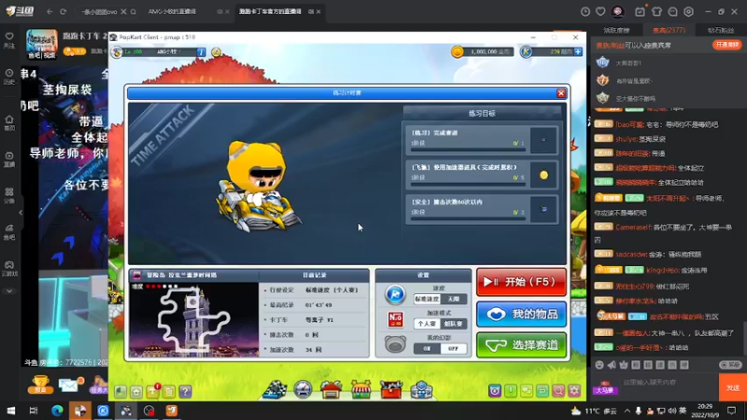
Task: Open the calendar task icon with orange dot
Action: pos(640,11)
